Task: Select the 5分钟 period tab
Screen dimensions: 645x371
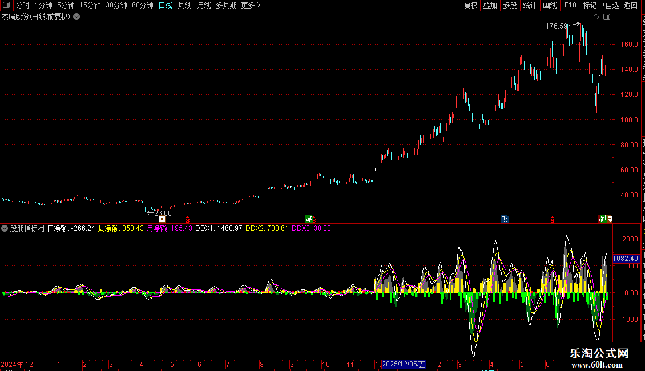Action: pos(66,5)
